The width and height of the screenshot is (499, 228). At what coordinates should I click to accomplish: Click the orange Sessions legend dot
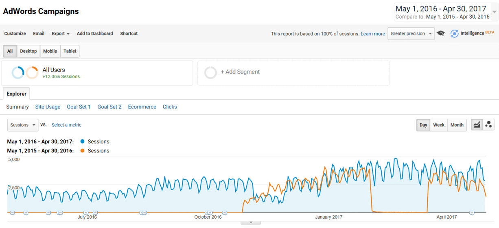83,150
